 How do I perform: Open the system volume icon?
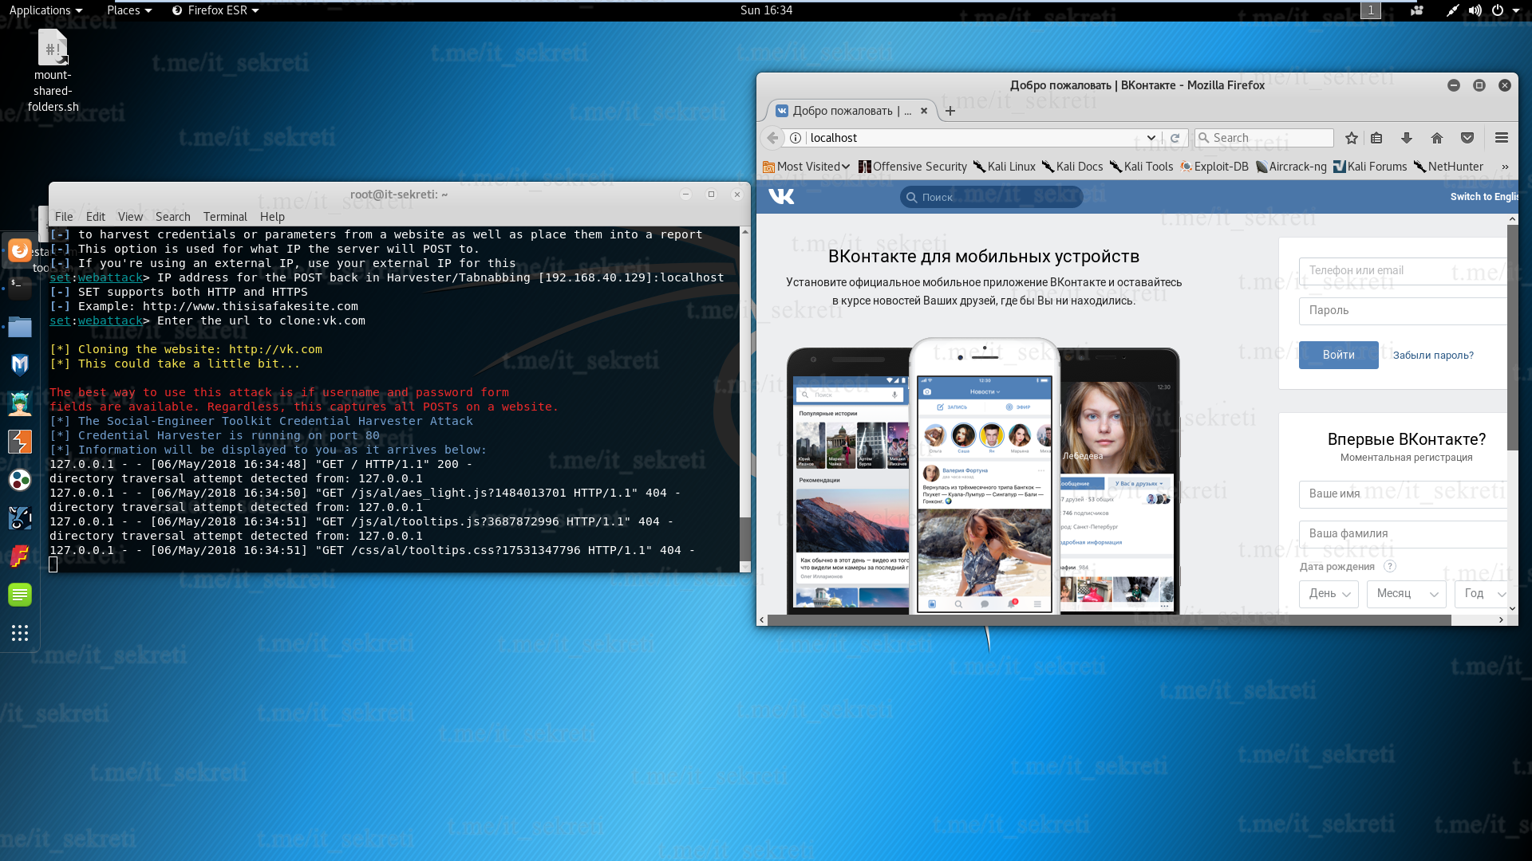pyautogui.click(x=1475, y=10)
